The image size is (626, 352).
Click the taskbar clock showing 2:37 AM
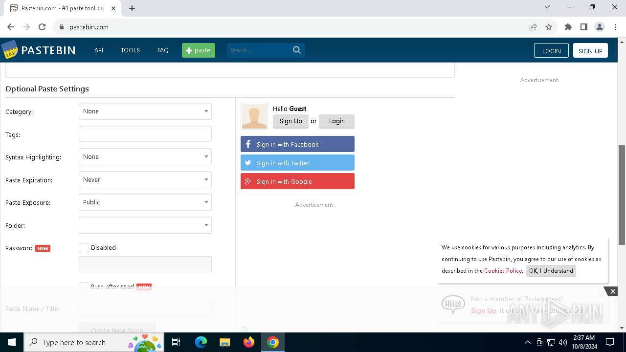(x=583, y=342)
